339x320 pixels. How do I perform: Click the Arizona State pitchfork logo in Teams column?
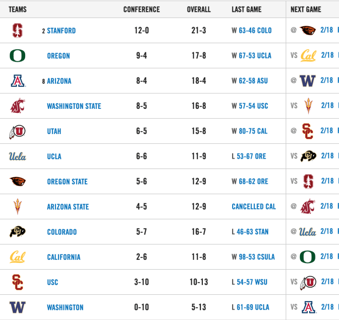[x=17, y=206]
